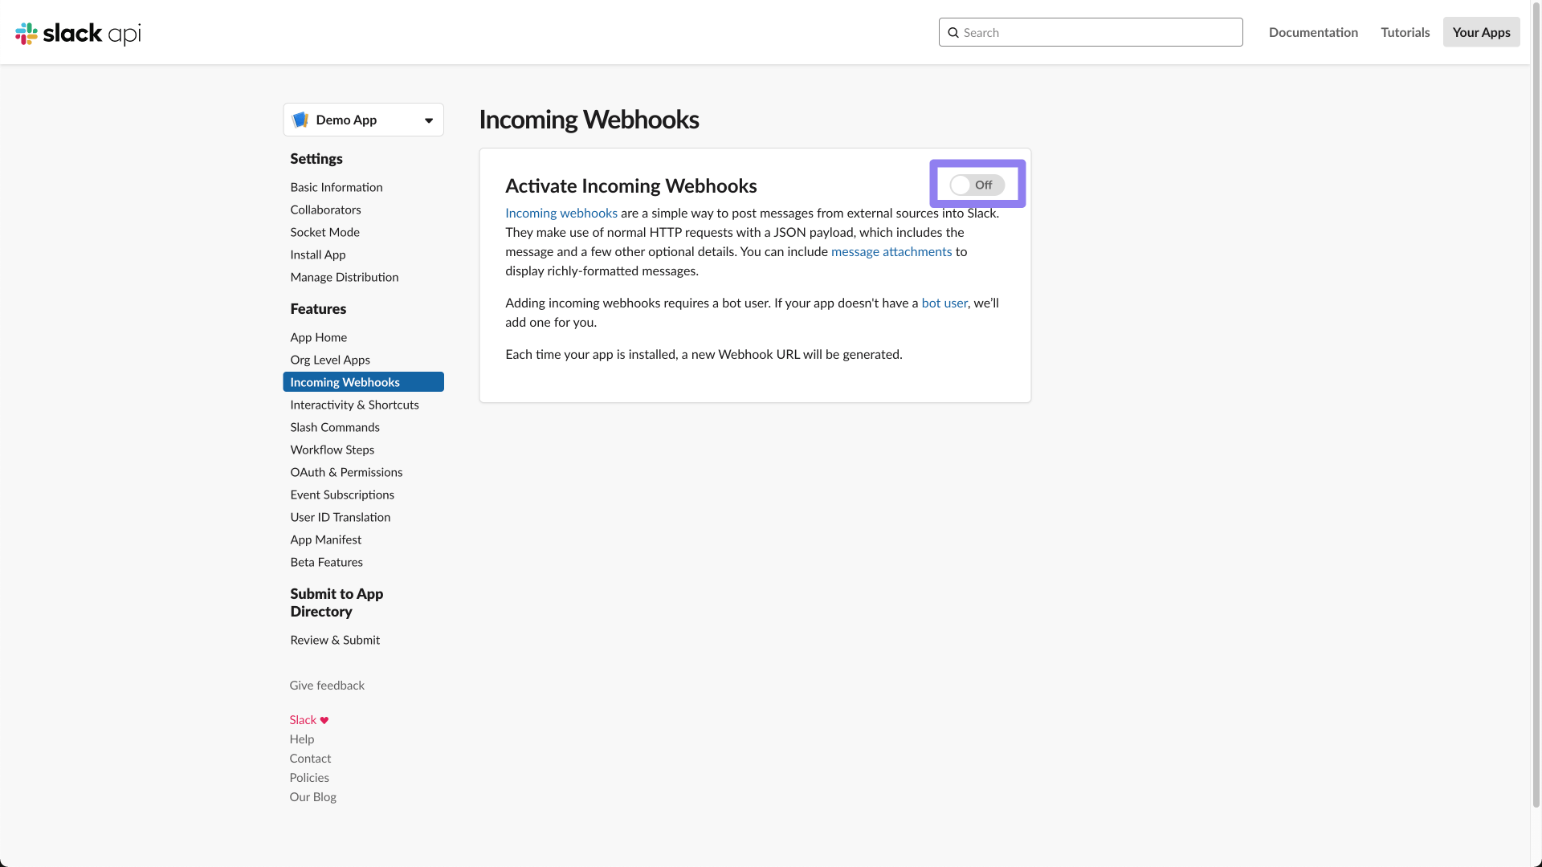The image size is (1542, 867).
Task: Click the Your Apps button icon
Action: coord(1481,32)
